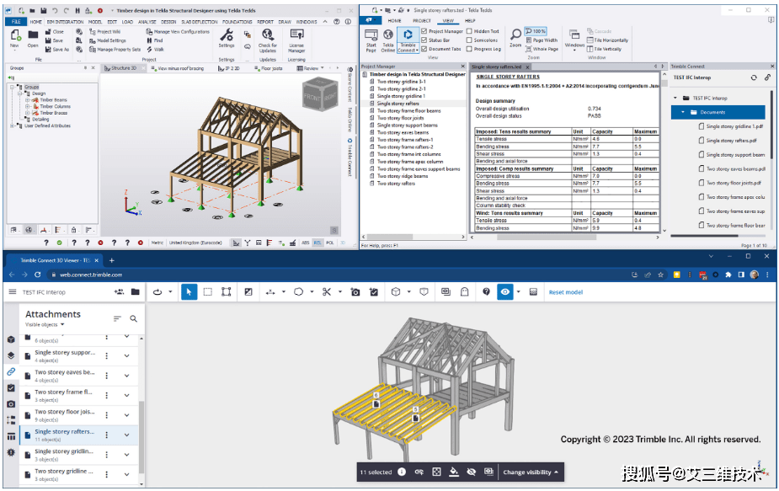This screenshot has width=779, height=491.
Task: Open the License Manager icon
Action: tap(296, 35)
